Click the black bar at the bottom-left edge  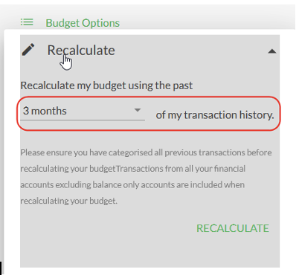pos(1,268)
